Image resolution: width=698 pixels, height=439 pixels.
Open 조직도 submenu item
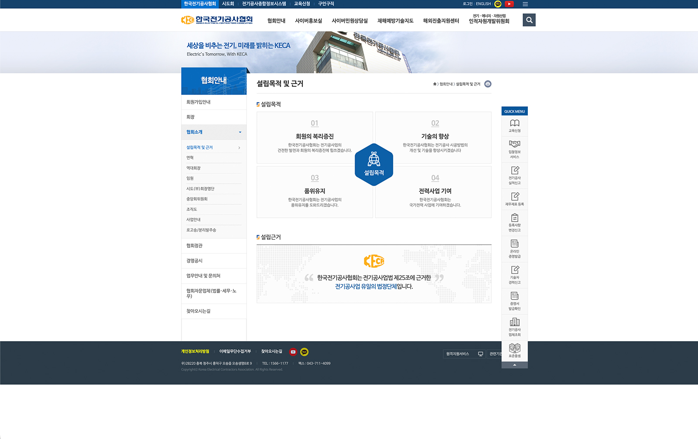tap(214, 209)
